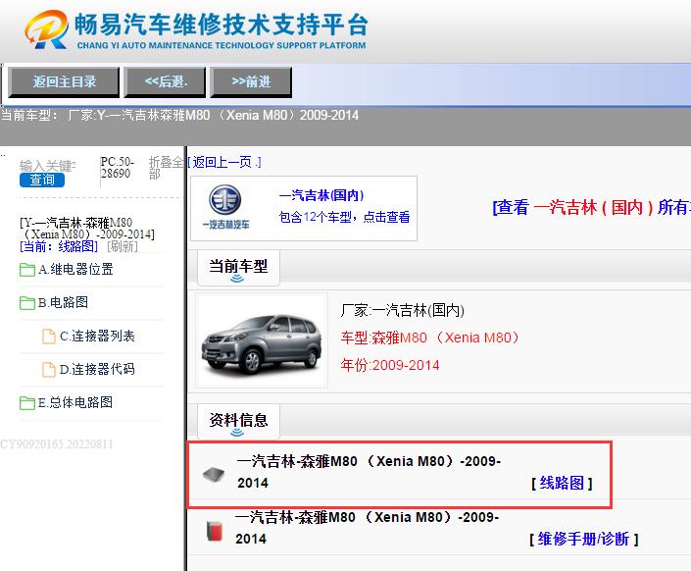The height and width of the screenshot is (571, 691).
Task: Focus the 输入关键字 search field
Action: (48, 166)
